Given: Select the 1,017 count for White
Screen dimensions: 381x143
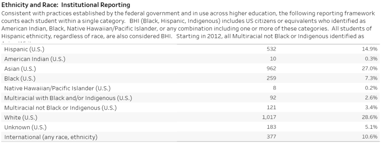Looking at the screenshot, I should tap(269, 117).
